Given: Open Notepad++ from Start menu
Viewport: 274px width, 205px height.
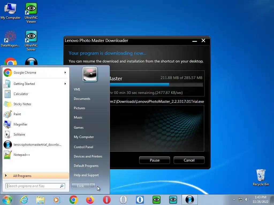Looking at the screenshot, I should click(x=36, y=155).
